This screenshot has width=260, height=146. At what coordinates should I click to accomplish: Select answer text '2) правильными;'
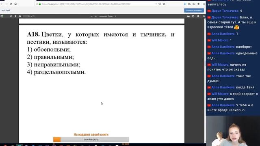[x=50, y=57]
